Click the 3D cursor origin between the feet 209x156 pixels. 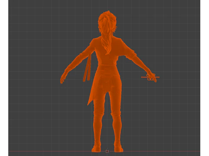pos(107,151)
